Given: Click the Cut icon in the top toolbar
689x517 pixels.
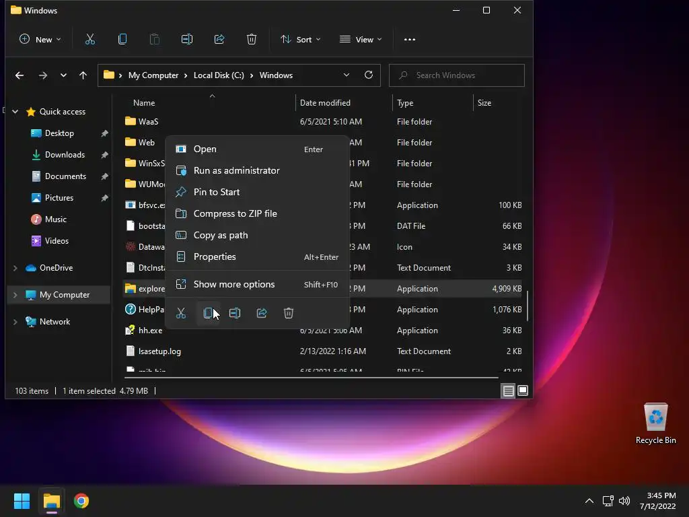Looking at the screenshot, I should (x=89, y=39).
